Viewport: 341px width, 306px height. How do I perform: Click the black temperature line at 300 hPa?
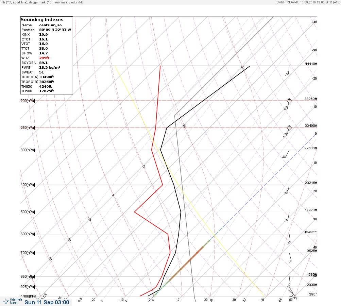[x=160, y=150]
